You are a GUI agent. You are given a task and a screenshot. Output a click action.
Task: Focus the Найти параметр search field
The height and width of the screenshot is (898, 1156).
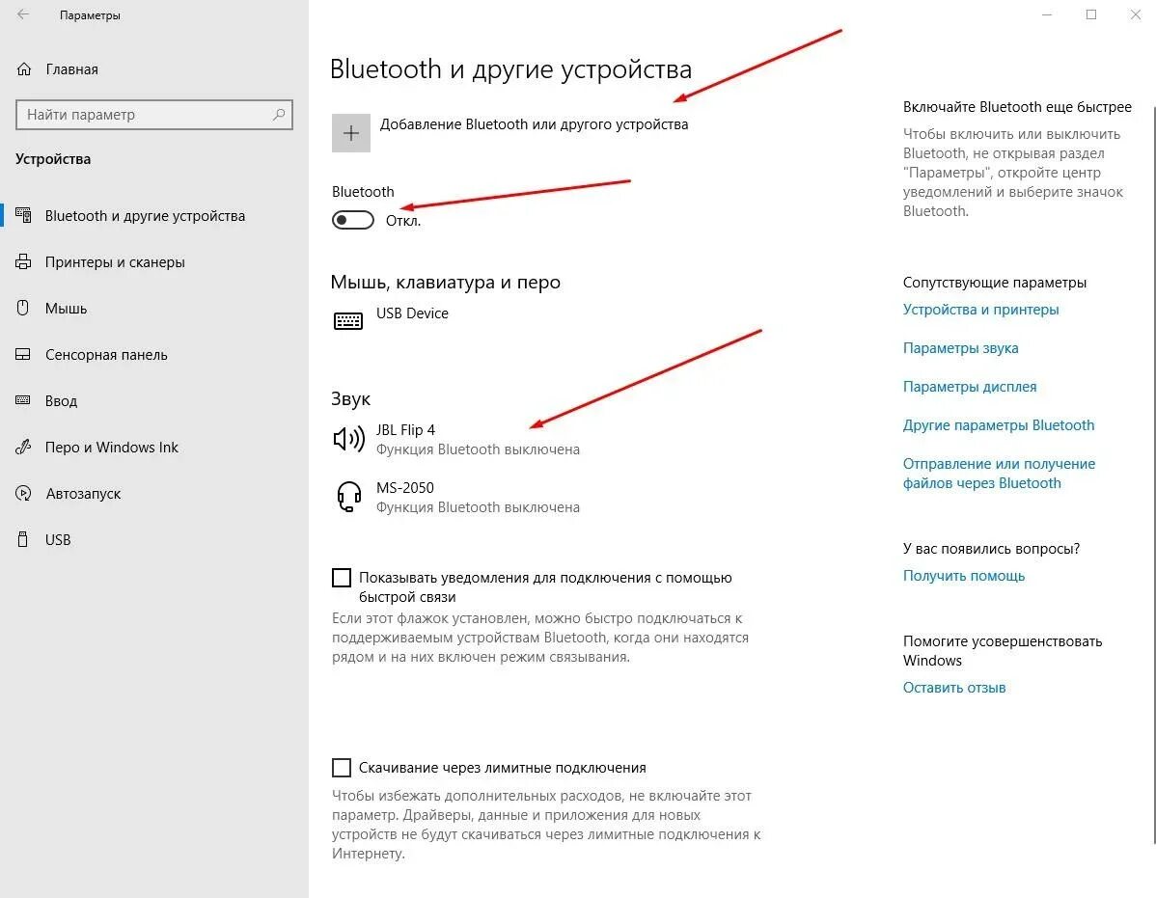(154, 114)
